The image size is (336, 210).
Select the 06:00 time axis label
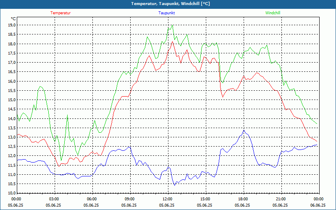pyautogui.click(x=92, y=199)
